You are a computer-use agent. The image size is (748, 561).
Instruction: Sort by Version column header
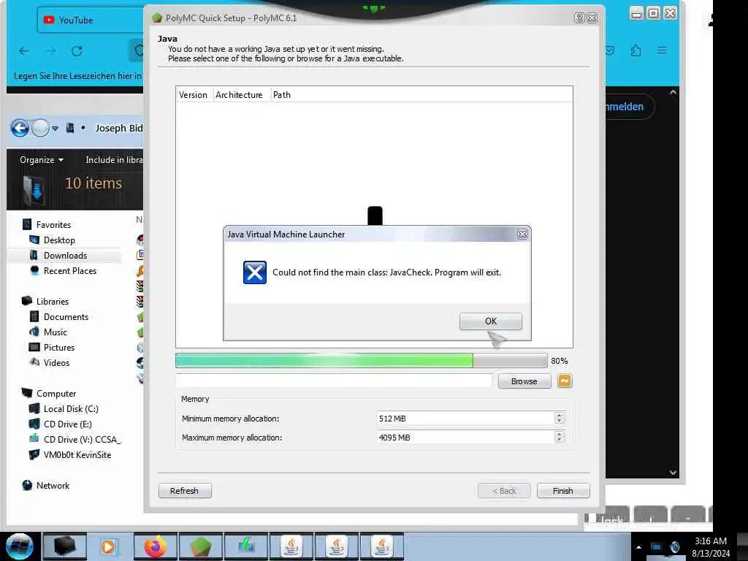coord(194,94)
